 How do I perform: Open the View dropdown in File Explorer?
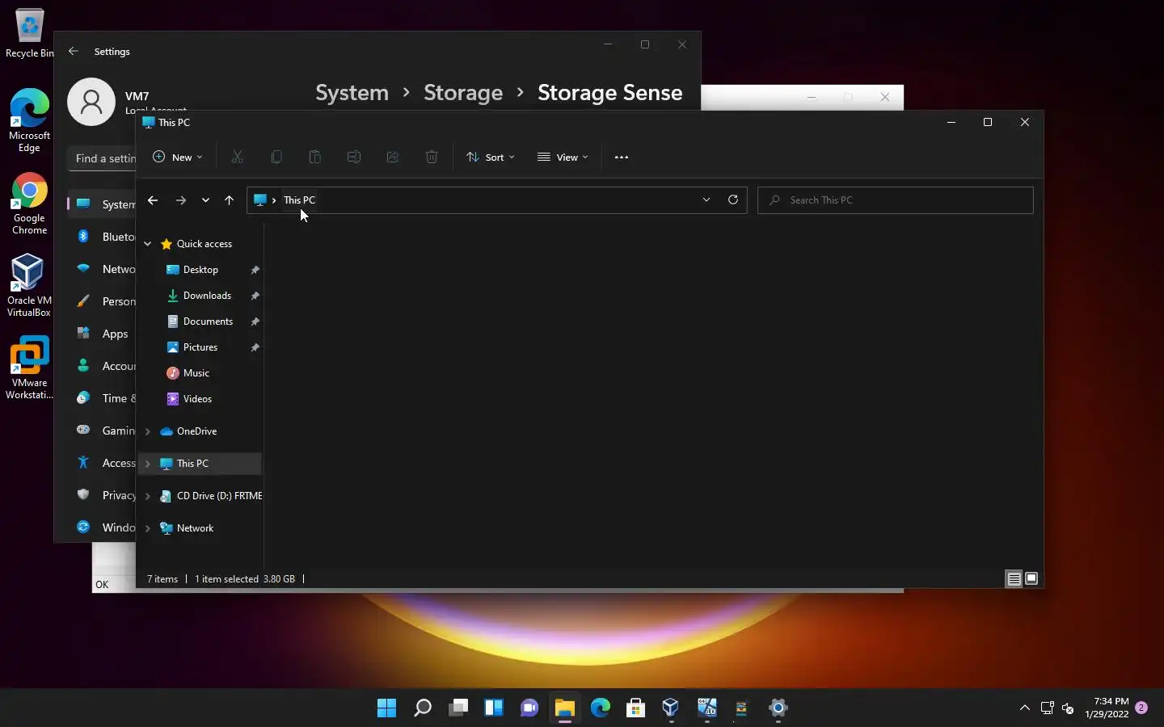[563, 158]
